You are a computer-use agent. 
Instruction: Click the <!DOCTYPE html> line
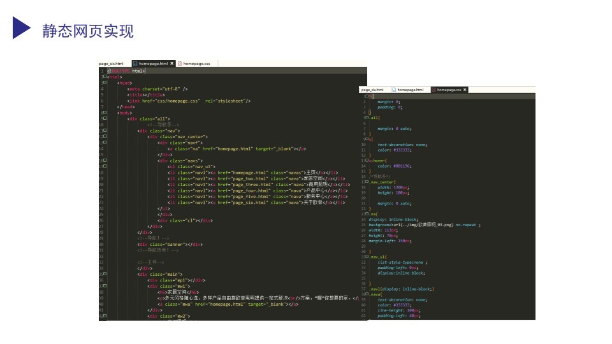pos(126,71)
